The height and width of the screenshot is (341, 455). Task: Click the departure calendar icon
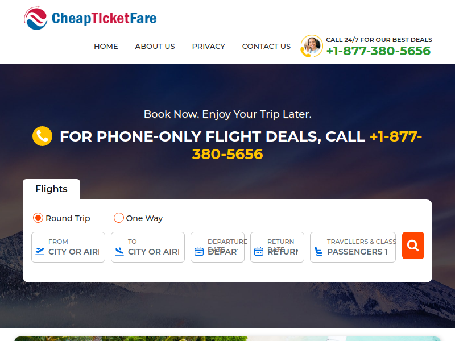tap(198, 251)
